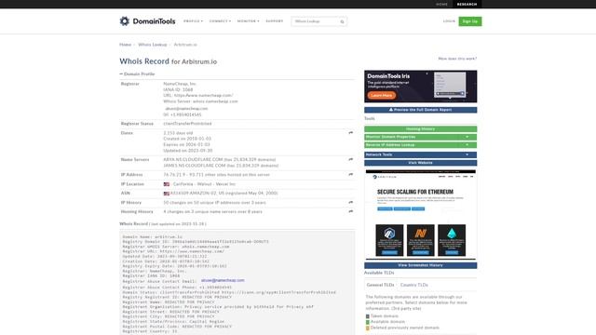Collapse the Domain Profile section
The image size is (596, 335).
point(137,74)
